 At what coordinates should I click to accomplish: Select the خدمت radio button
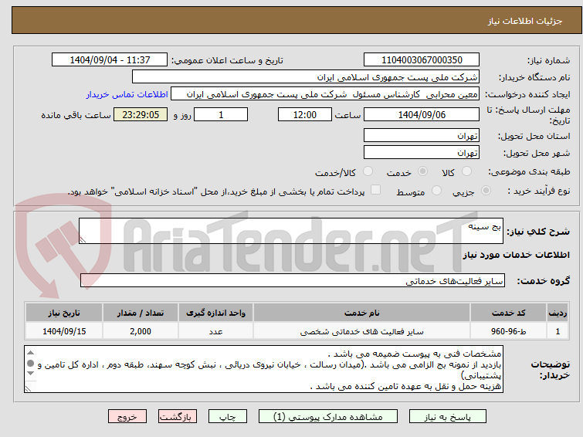pyautogui.click(x=422, y=171)
